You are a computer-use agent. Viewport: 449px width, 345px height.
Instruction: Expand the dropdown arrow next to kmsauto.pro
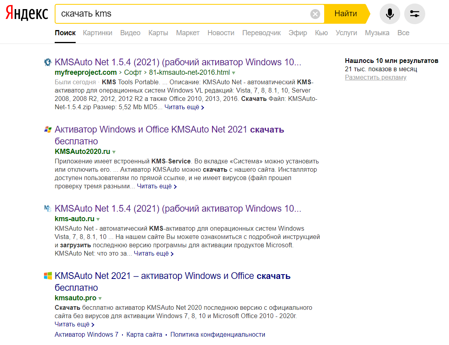tap(100, 298)
